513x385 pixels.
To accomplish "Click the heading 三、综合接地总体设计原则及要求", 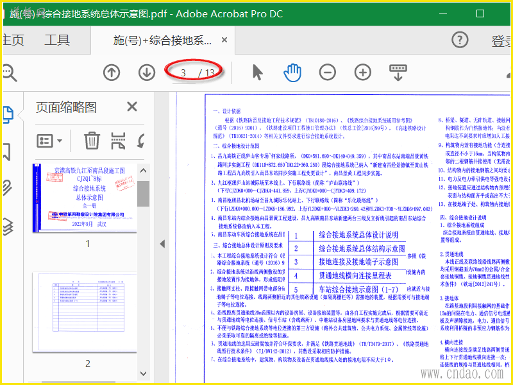I will (x=248, y=245).
